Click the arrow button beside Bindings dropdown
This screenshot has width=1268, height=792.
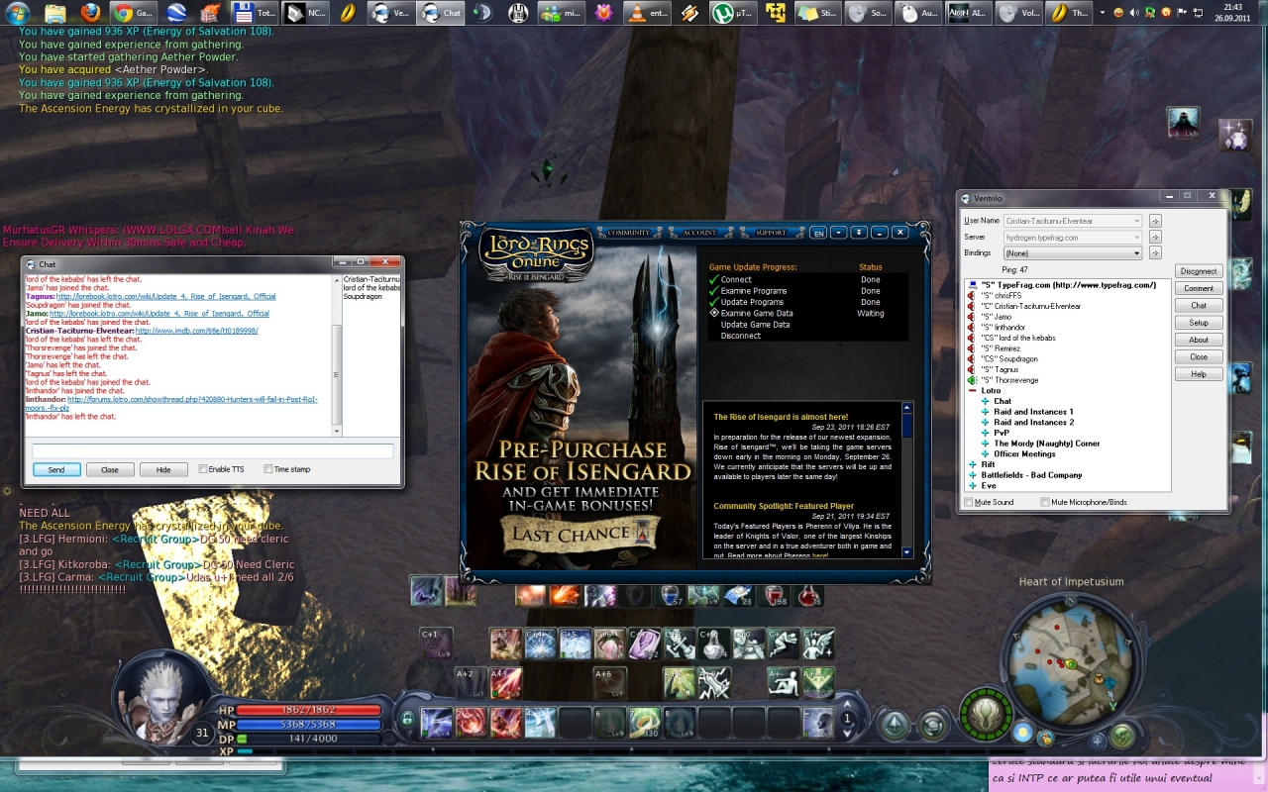tap(1155, 253)
